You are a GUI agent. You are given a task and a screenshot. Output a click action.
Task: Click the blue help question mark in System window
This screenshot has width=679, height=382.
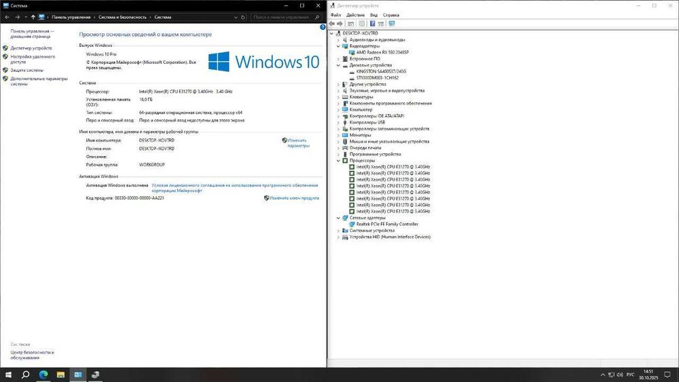322,27
